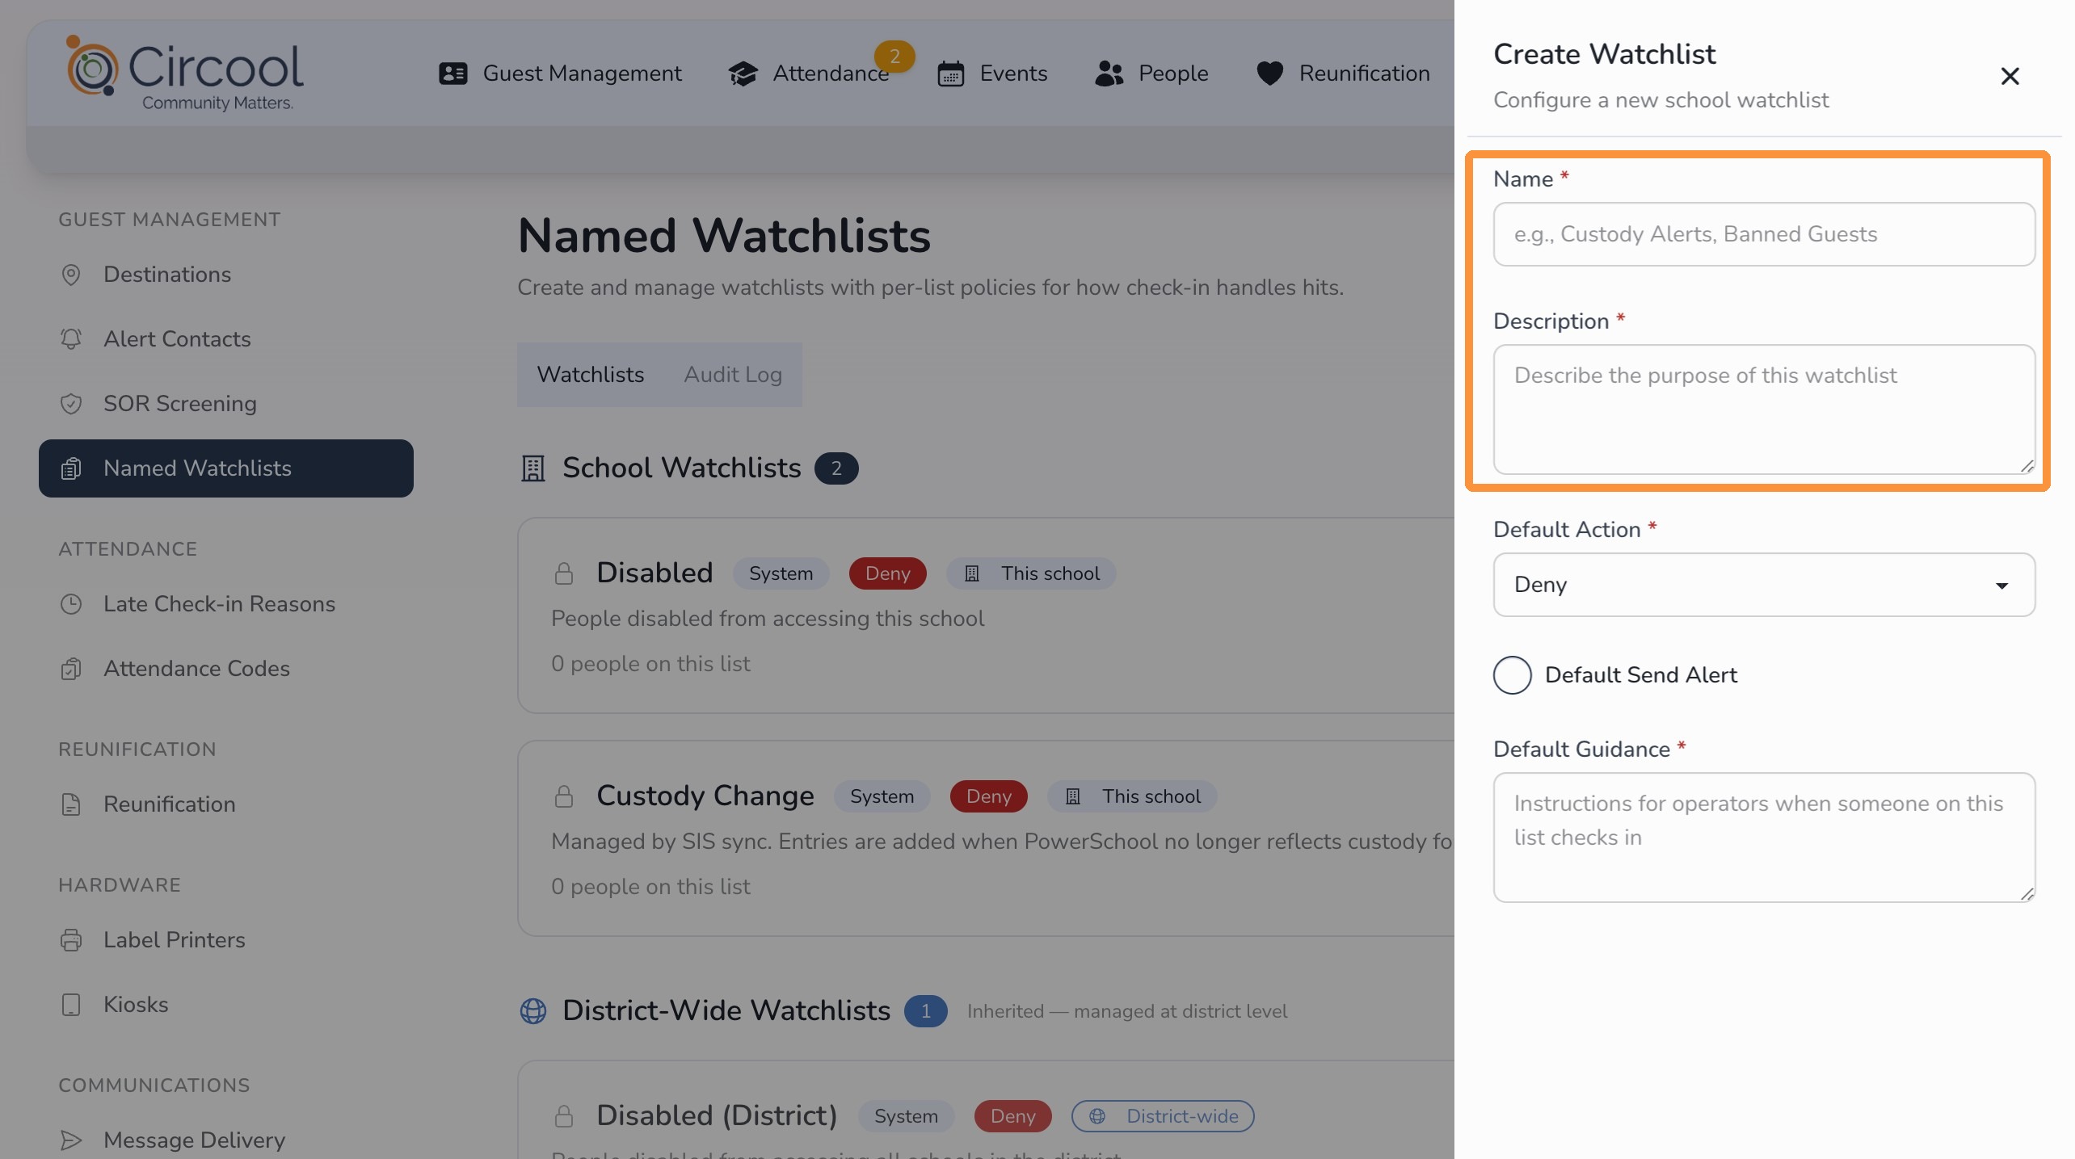Click the Deny badge on Disabled (District)
Screen dimensions: 2075x1159
(x=1012, y=1116)
